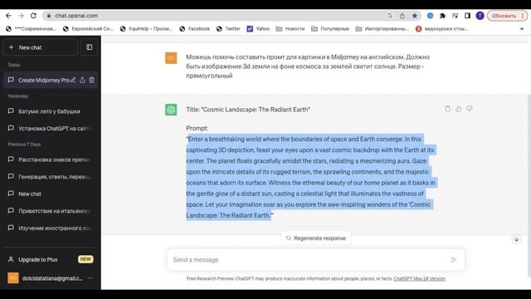Start a New chat
Image resolution: width=531 pixels, height=299 pixels.
(x=41, y=47)
